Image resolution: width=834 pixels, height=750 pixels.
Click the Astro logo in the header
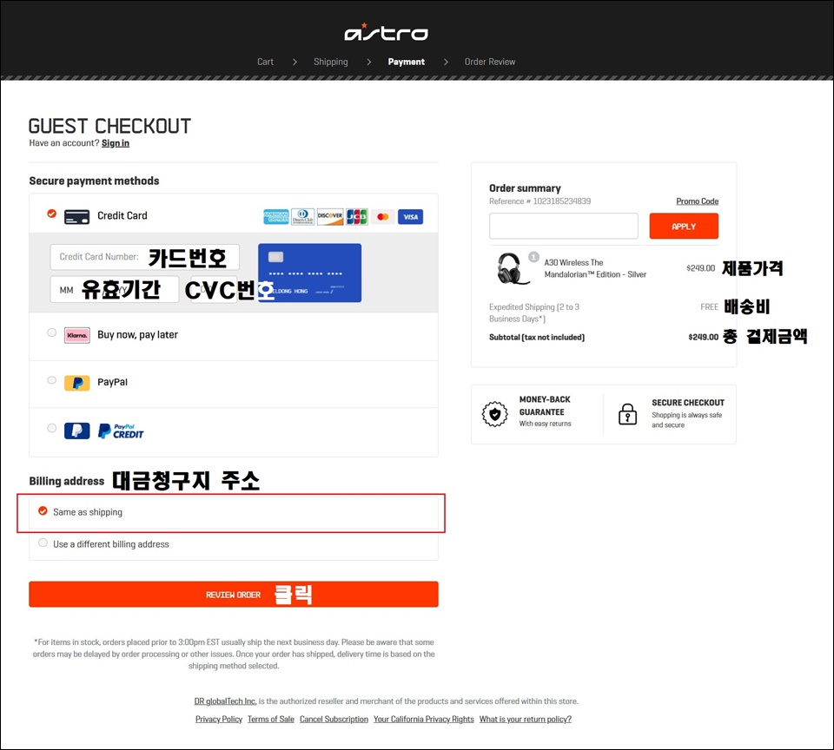tap(386, 32)
